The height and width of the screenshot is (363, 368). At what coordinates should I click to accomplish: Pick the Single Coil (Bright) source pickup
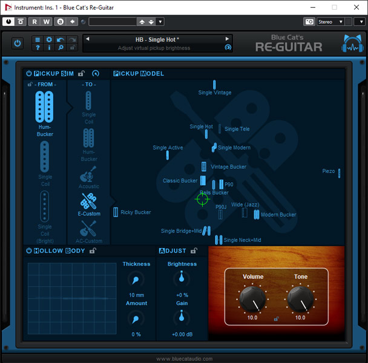coord(45,207)
